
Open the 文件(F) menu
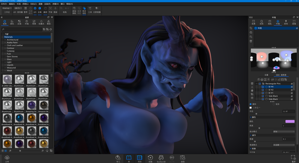point(4,4)
